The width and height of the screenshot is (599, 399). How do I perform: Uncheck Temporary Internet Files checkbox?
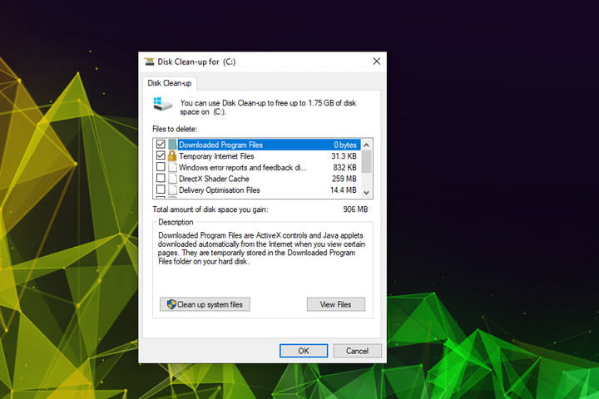(x=161, y=155)
